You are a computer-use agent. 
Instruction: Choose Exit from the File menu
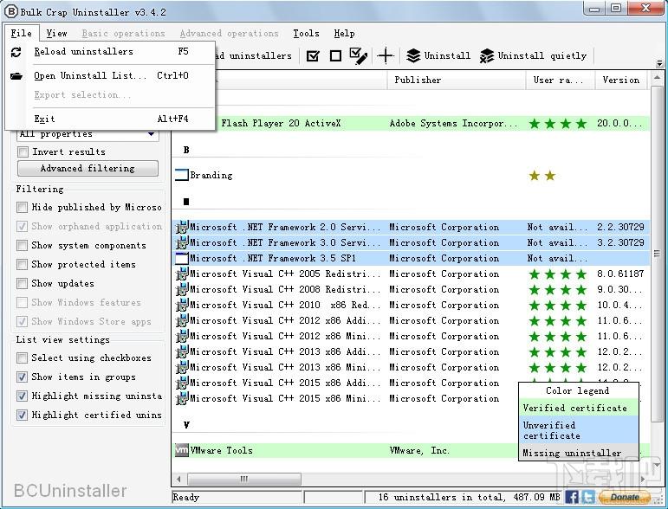(110, 119)
